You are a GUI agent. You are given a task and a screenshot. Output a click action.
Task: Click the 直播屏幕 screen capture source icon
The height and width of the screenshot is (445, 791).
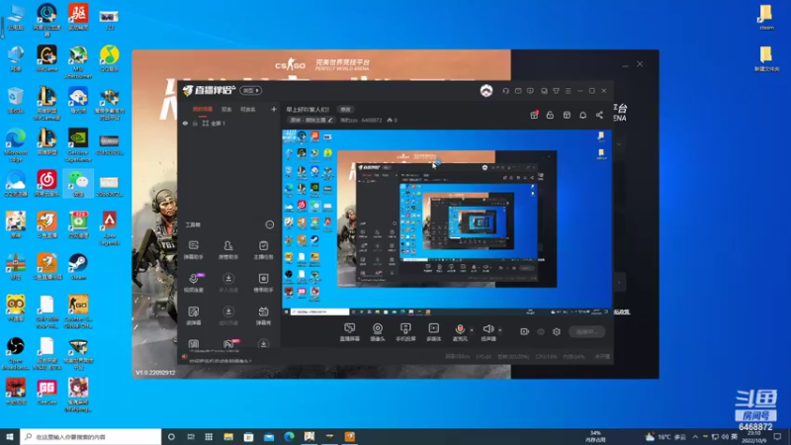[350, 332]
